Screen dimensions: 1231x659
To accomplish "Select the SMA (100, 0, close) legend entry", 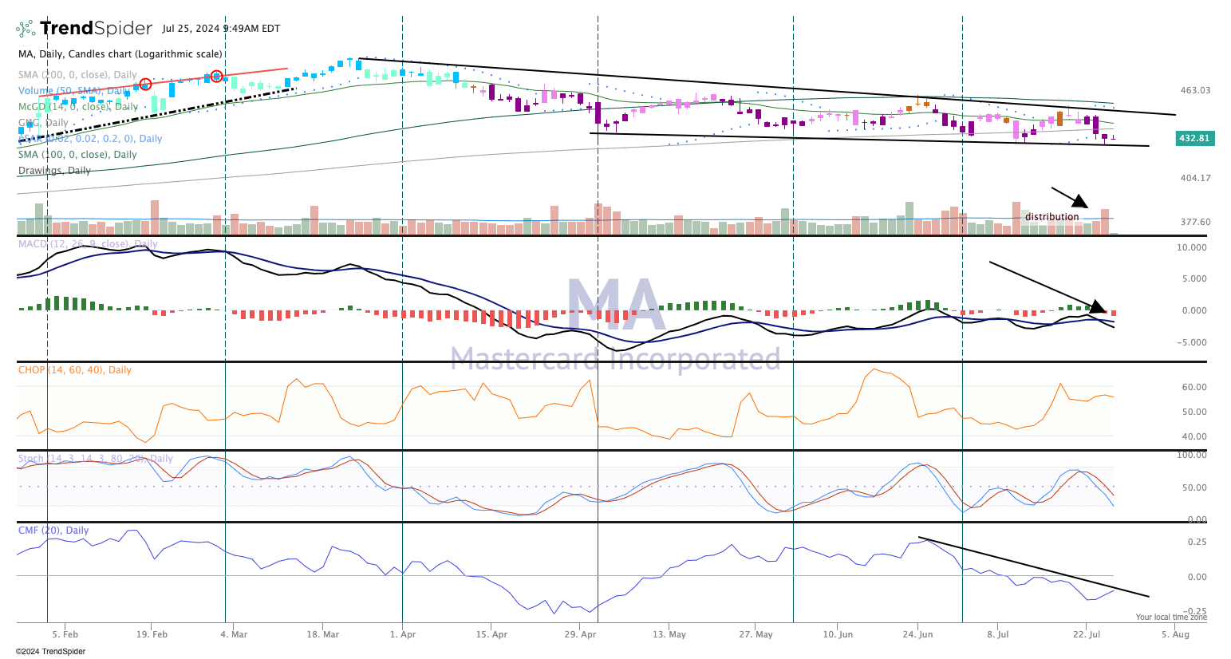I will click(77, 155).
